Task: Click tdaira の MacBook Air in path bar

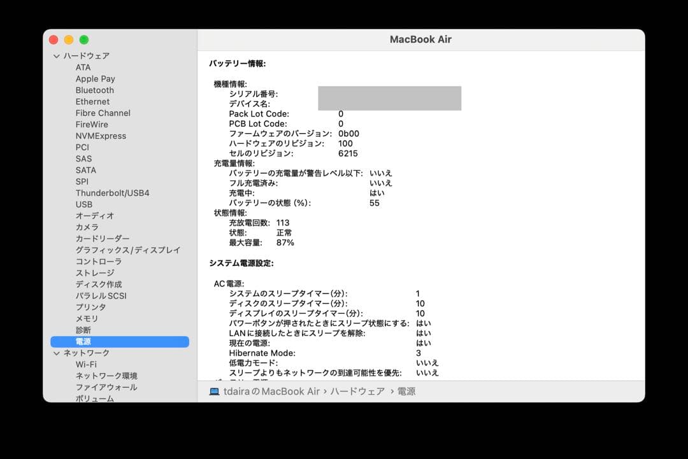Action: tap(271, 392)
